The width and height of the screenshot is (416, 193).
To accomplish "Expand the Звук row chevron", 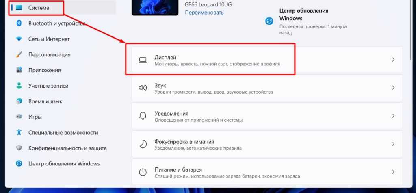I will 393,88.
